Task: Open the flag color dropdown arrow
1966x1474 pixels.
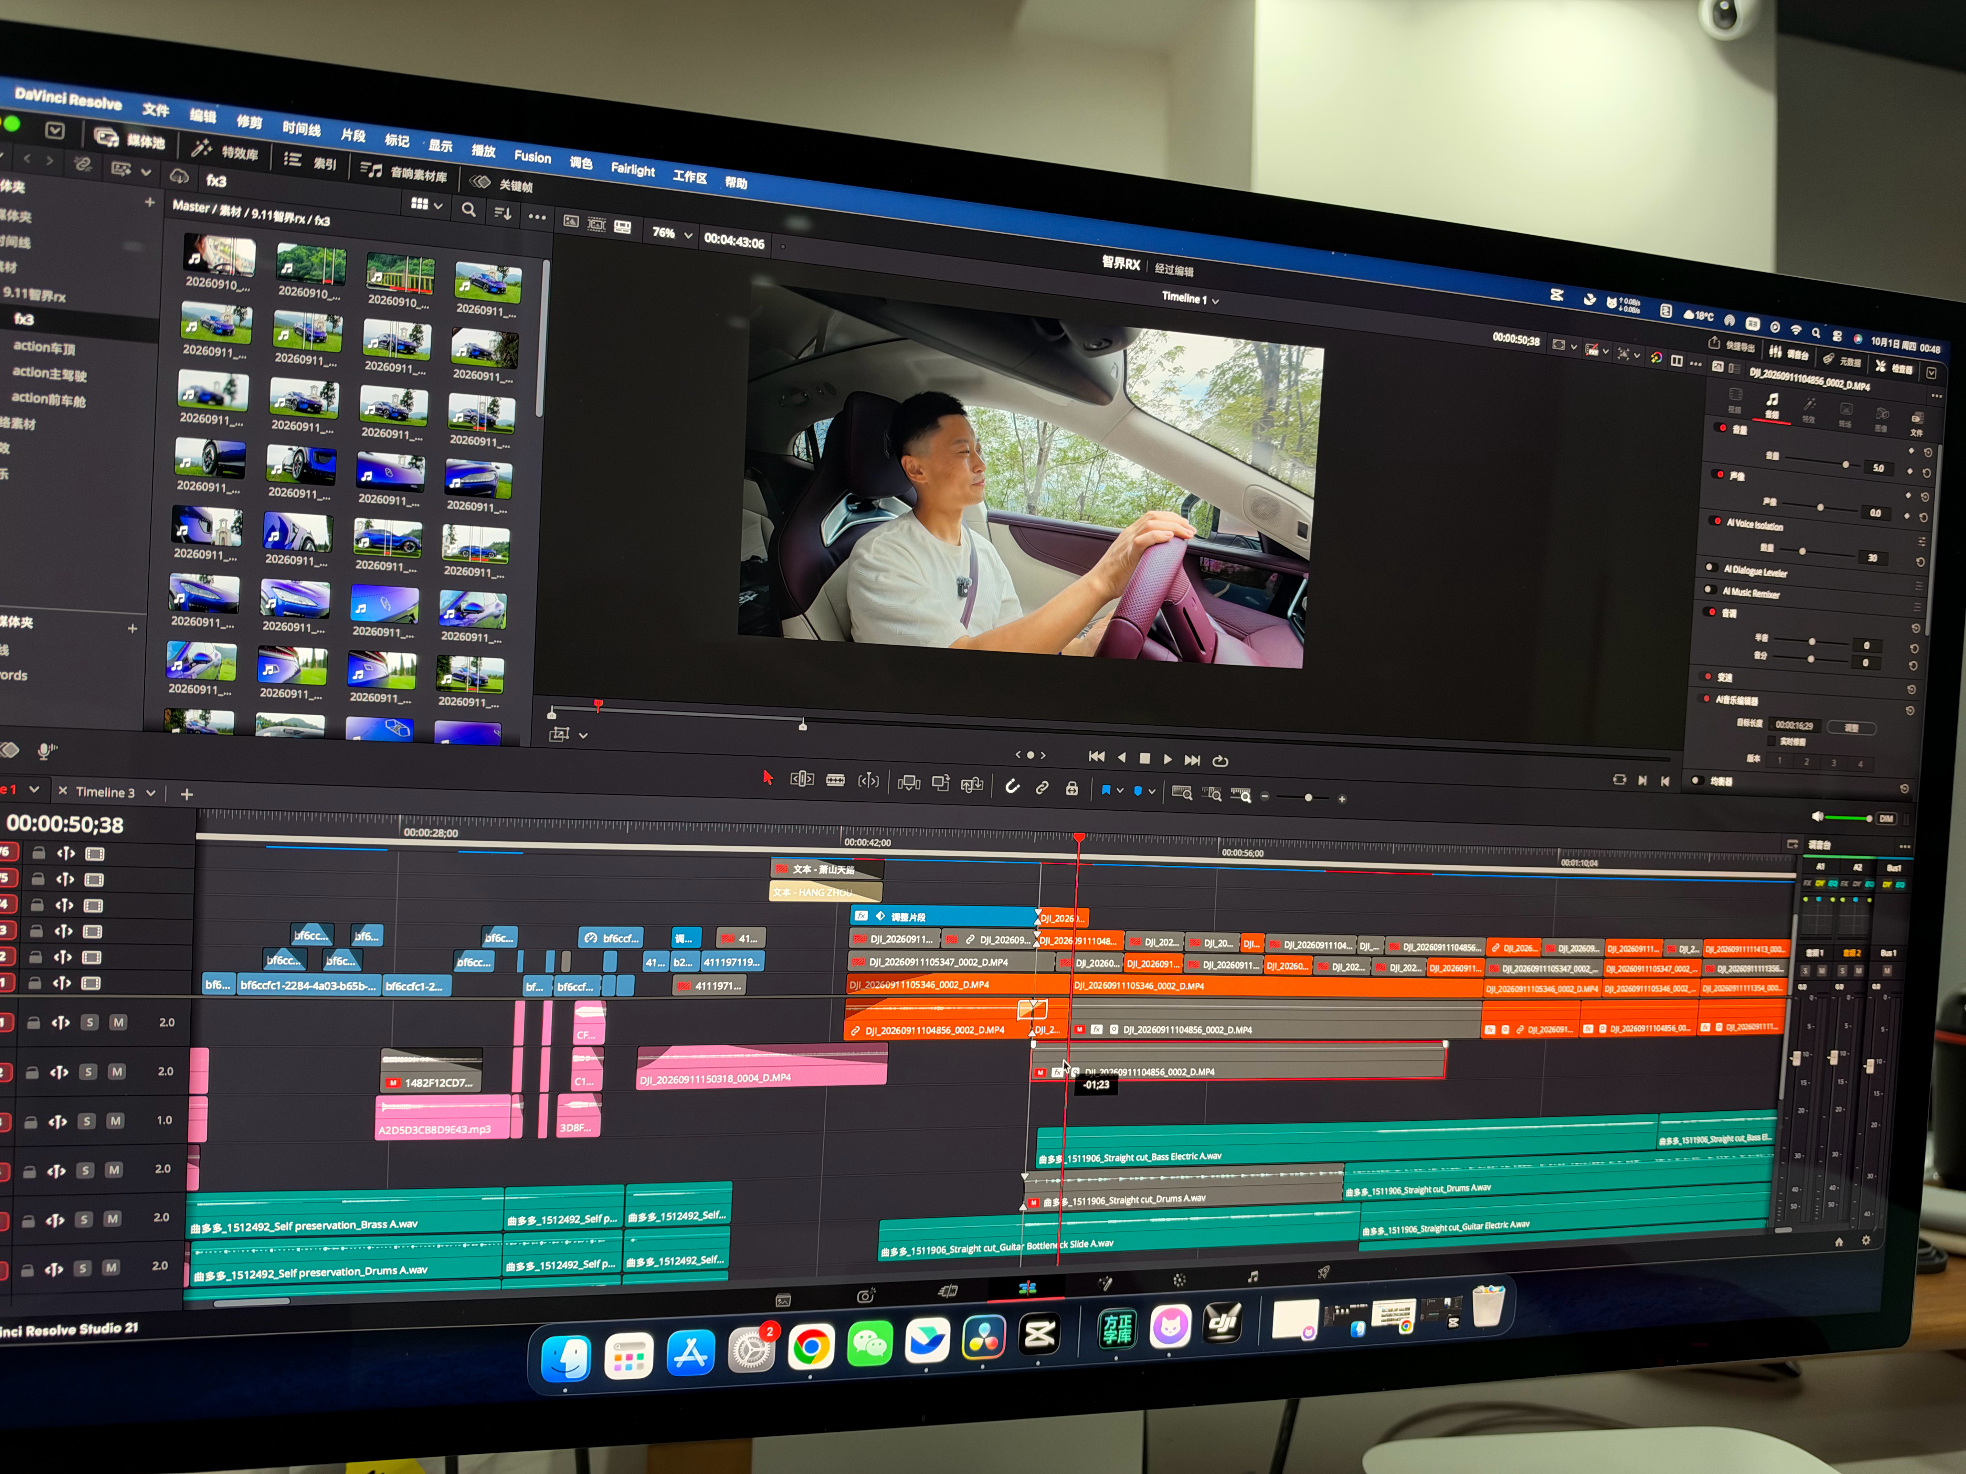Action: pyautogui.click(x=1120, y=790)
